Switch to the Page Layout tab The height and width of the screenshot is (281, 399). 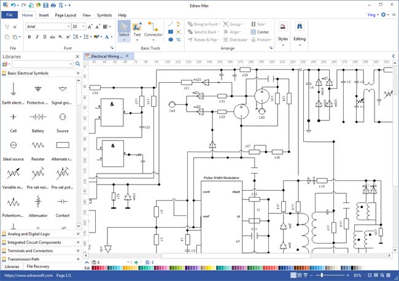tap(66, 15)
